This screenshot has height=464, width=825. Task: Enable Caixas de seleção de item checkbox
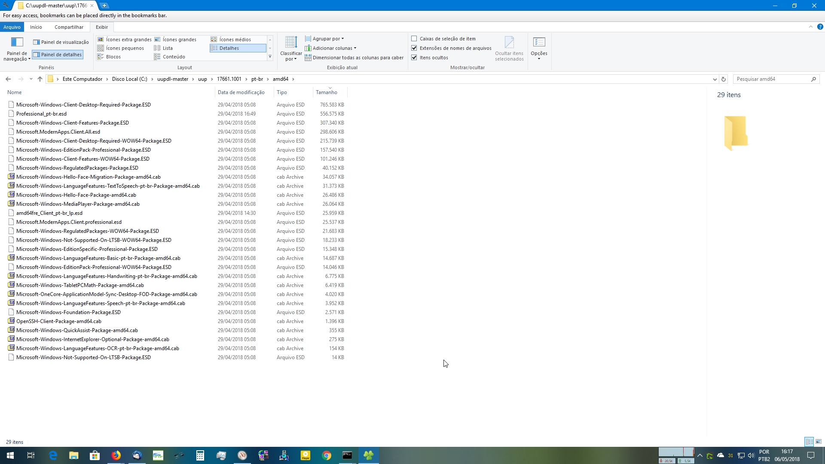(414, 39)
